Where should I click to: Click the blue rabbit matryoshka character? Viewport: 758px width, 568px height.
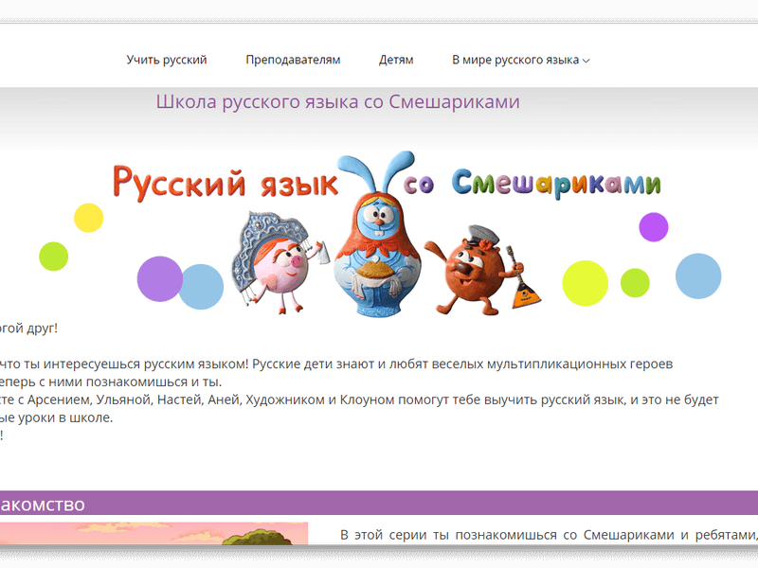pos(378,235)
